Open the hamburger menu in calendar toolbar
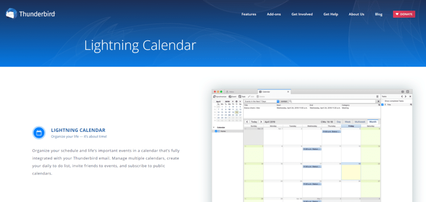Viewport: 426px width, 202px height. (377, 96)
